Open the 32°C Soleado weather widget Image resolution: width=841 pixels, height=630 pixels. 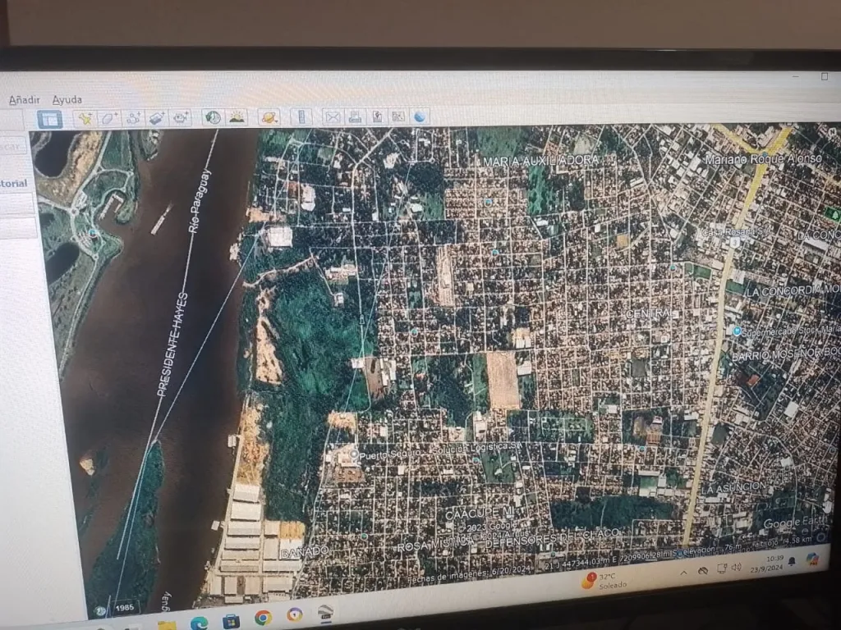coord(604,581)
